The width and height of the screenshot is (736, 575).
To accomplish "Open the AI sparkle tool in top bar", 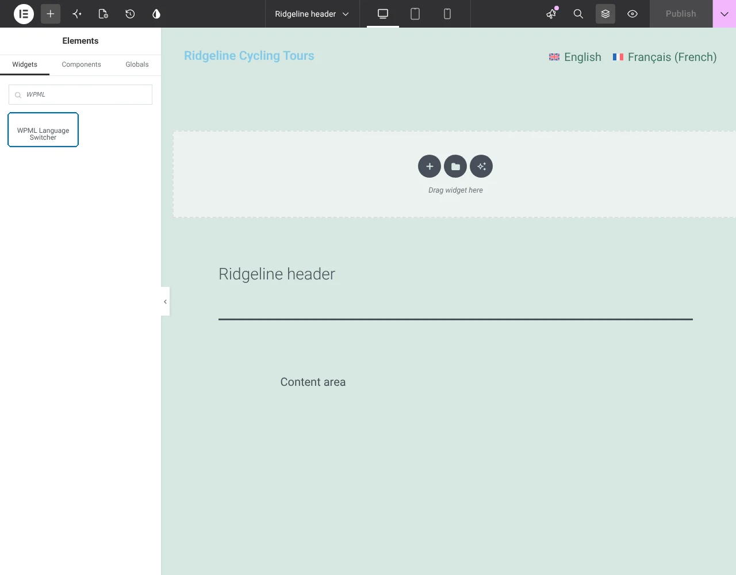I will (77, 14).
